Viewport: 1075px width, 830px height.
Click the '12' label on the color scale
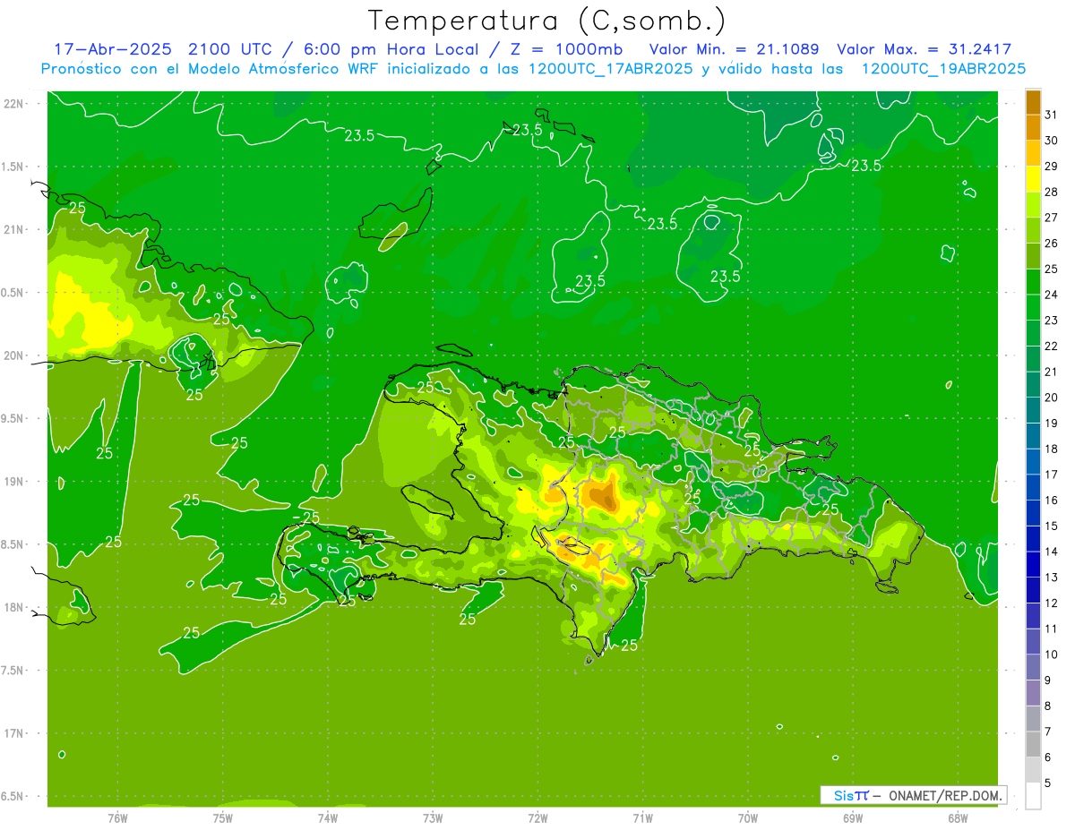point(1051,603)
